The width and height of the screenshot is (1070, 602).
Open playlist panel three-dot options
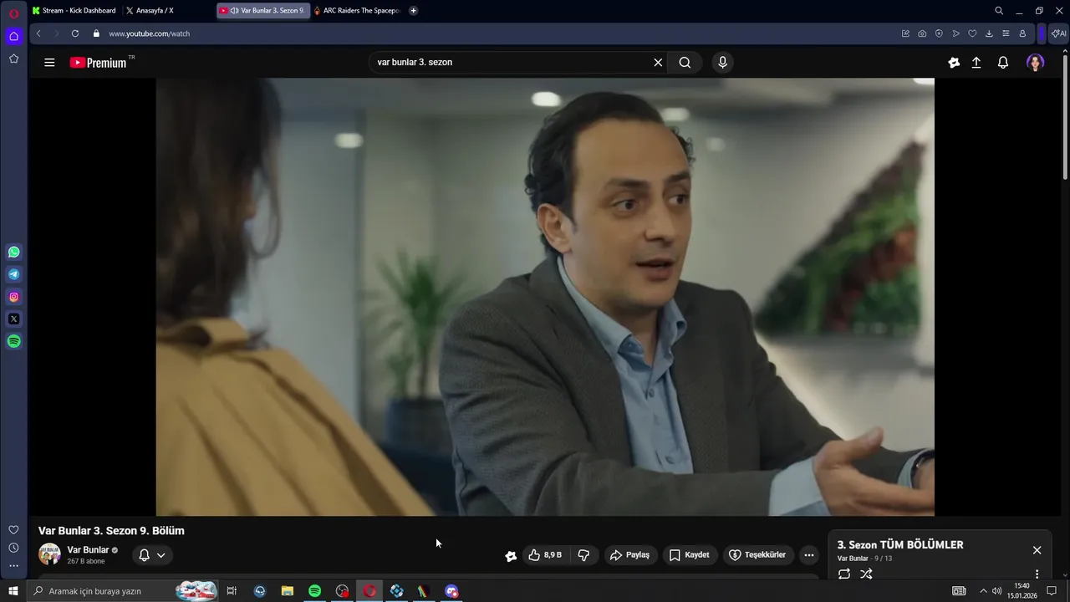[1037, 574]
